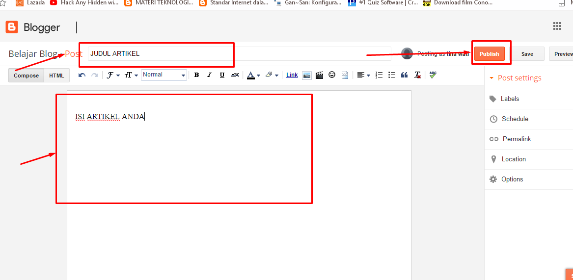Image resolution: width=573 pixels, height=280 pixels.
Task: Collapse the Post settings panel
Action: (515, 78)
